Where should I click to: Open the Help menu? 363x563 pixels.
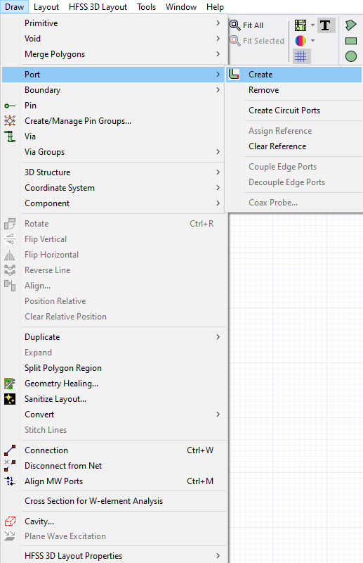[215, 7]
